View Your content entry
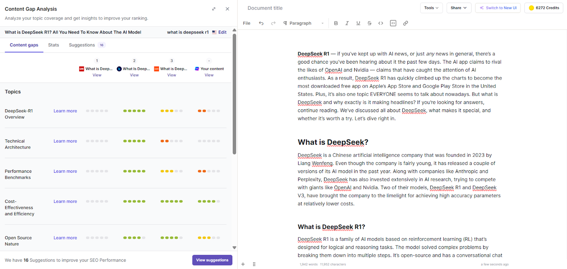 point(209,75)
